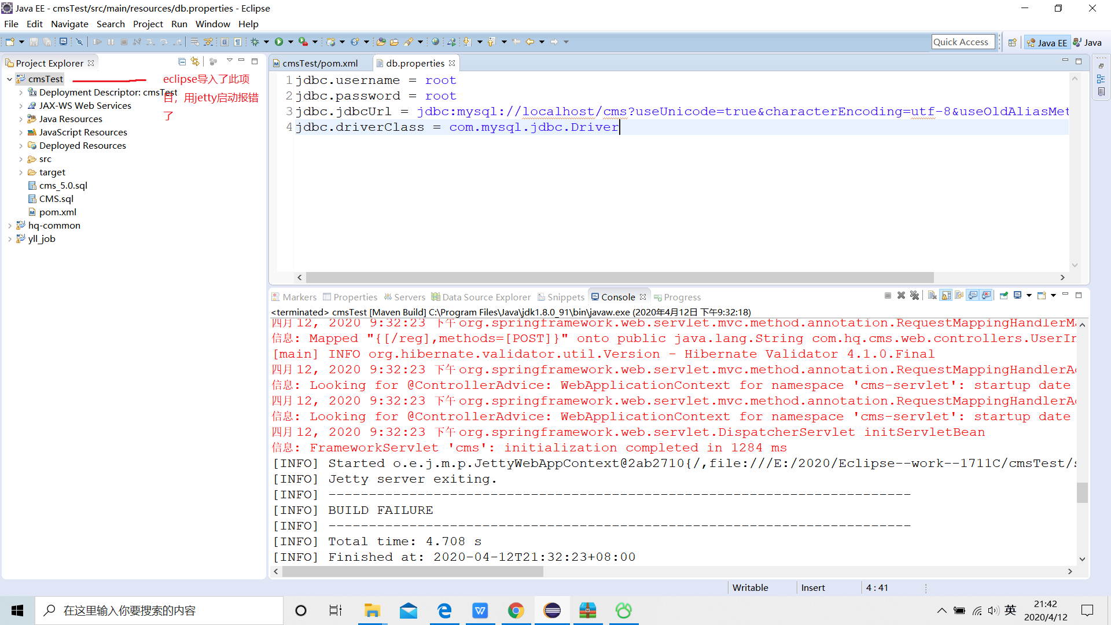Image resolution: width=1111 pixels, height=625 pixels.
Task: Click the Windows Start button
Action: [x=17, y=611]
